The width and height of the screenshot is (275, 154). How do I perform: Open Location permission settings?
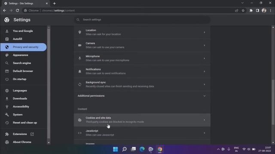coord(142,33)
